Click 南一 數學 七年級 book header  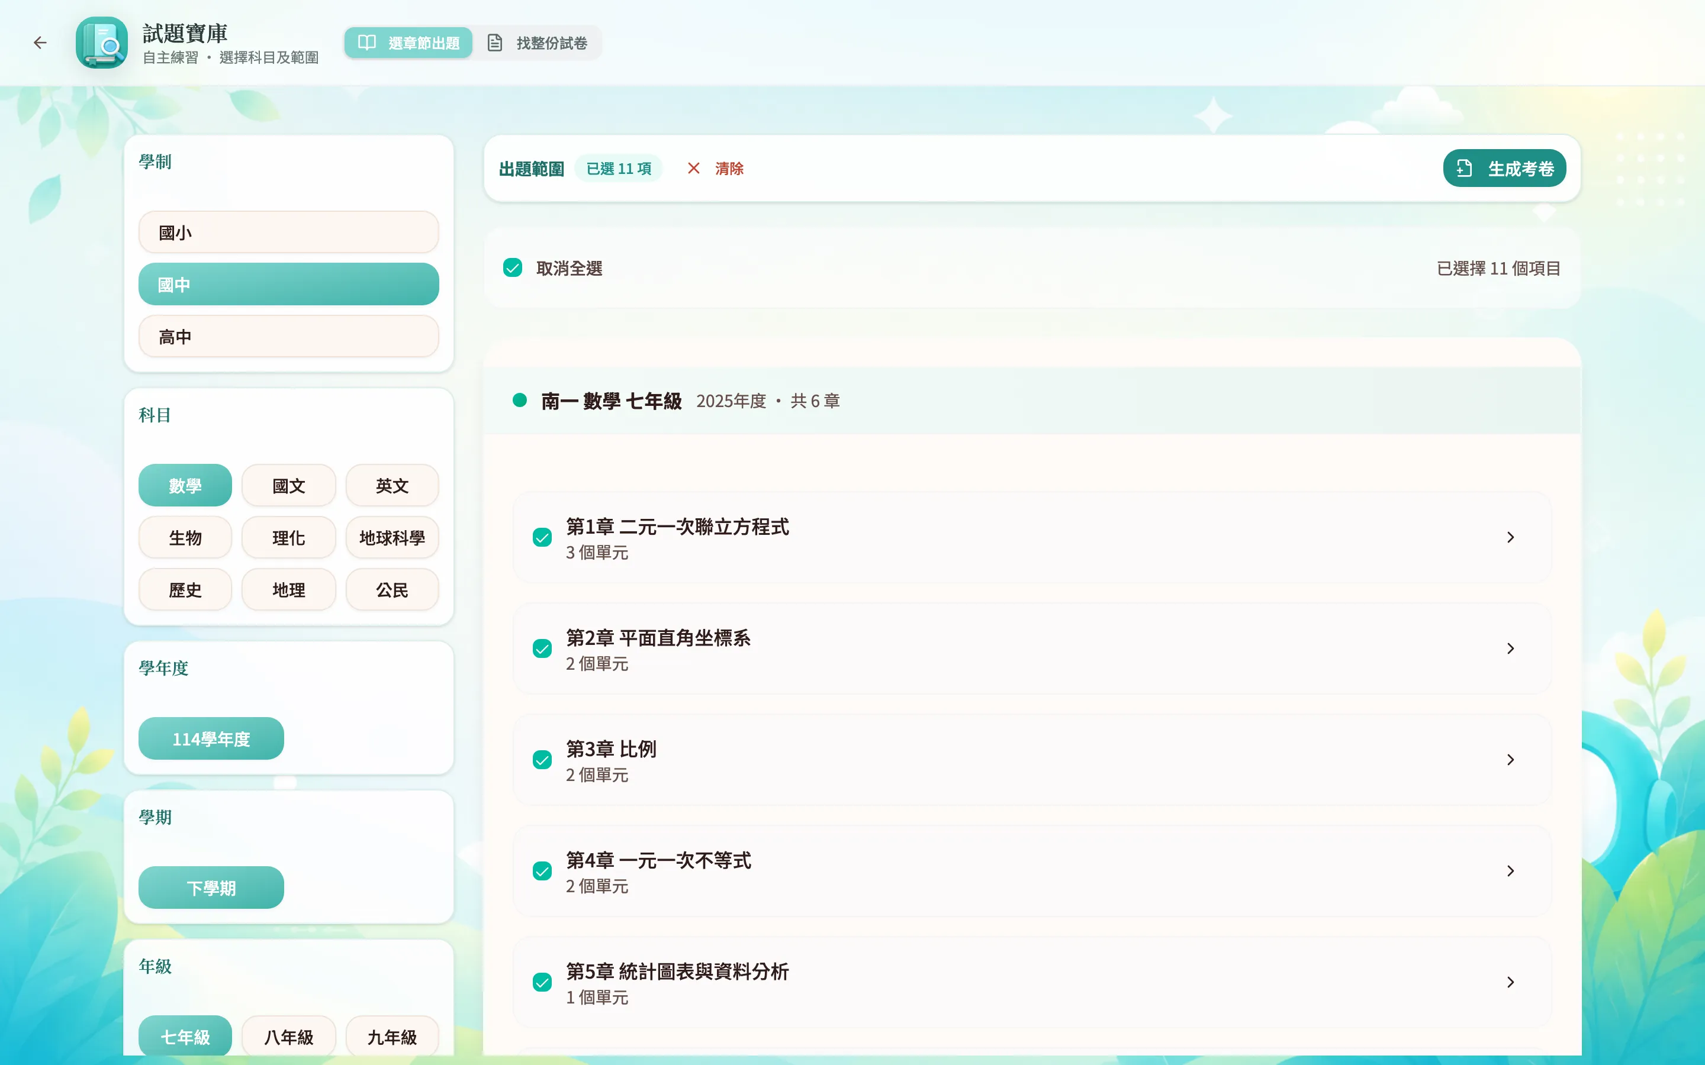pos(1032,401)
